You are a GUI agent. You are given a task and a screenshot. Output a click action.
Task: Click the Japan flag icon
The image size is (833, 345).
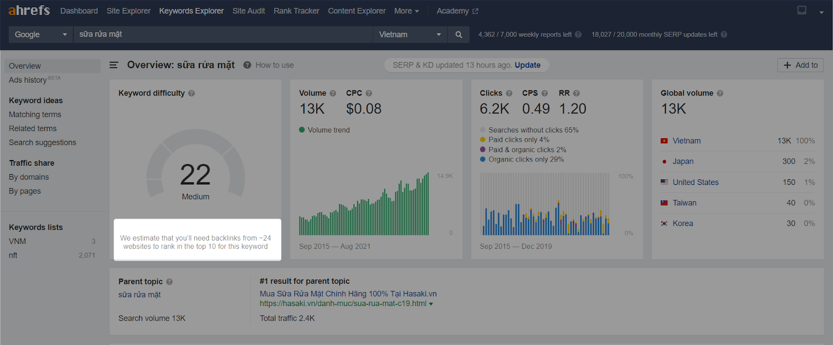664,162
